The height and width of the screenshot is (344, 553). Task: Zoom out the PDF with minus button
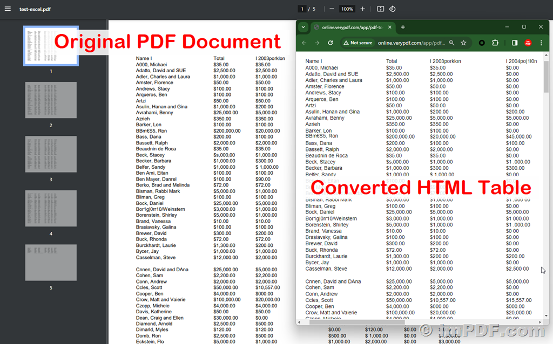pos(332,9)
